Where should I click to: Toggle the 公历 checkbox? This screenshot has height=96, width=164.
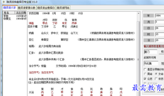click(145, 79)
